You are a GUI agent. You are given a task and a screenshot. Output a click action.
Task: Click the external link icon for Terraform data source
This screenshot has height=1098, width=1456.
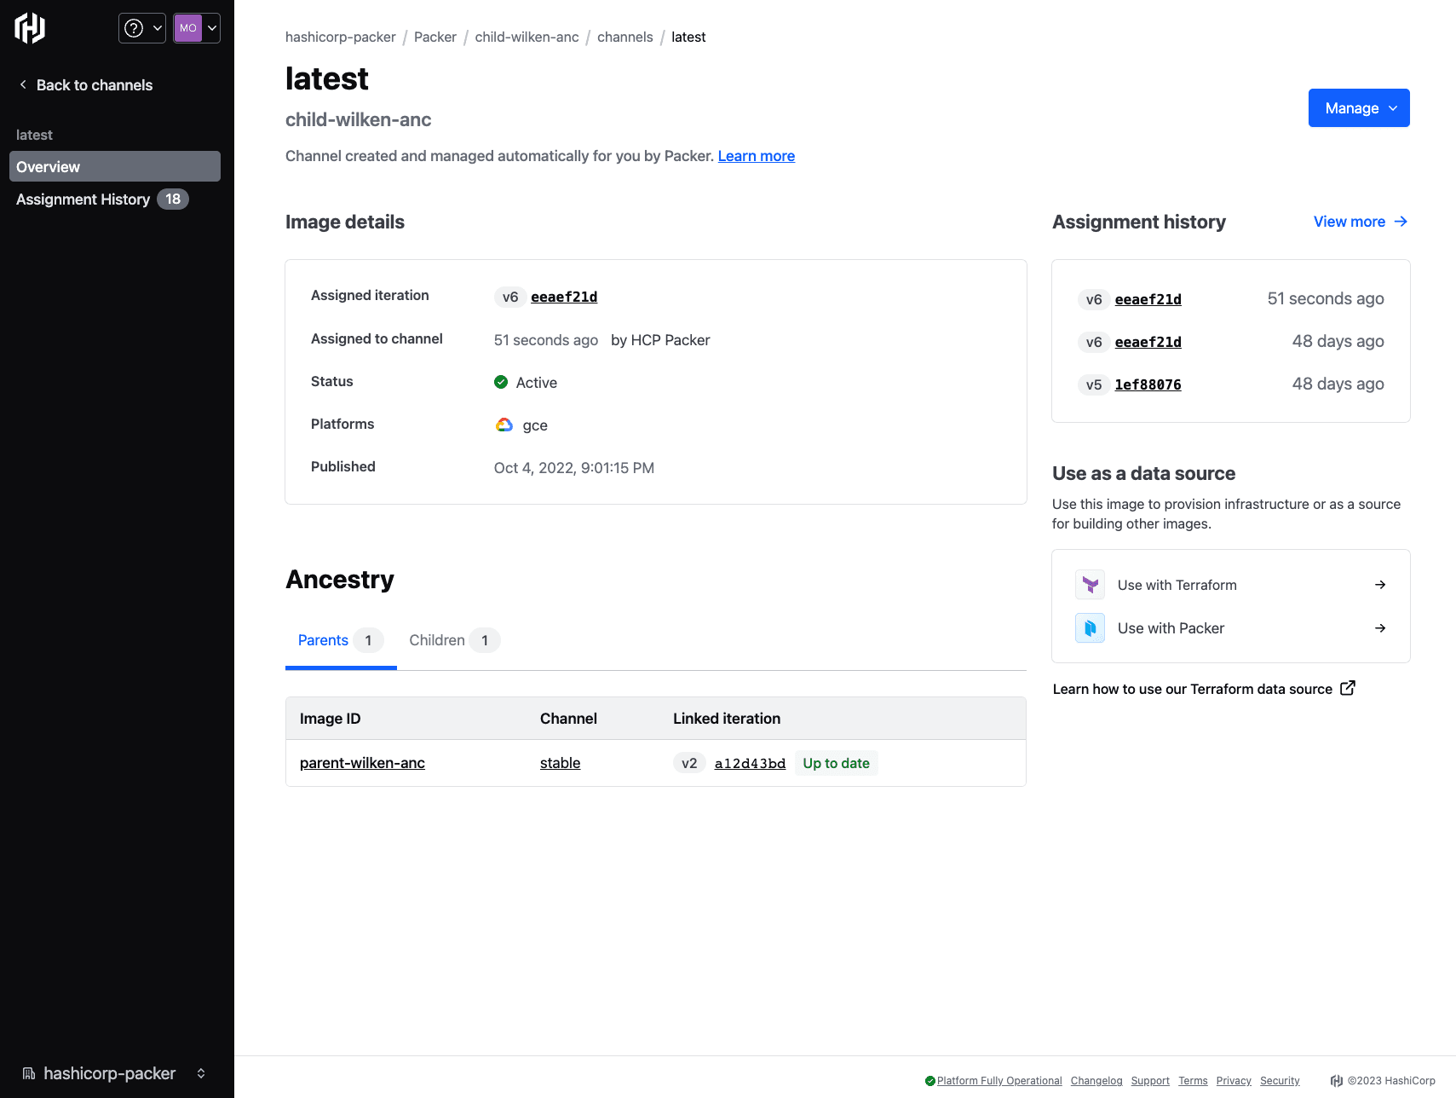click(1348, 687)
